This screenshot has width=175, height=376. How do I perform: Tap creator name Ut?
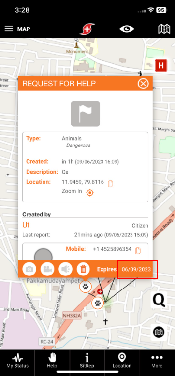[26, 225]
